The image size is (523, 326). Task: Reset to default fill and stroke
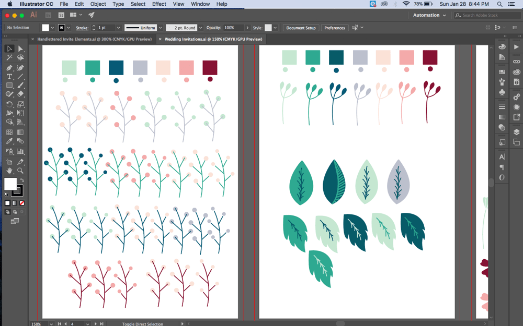point(6,195)
